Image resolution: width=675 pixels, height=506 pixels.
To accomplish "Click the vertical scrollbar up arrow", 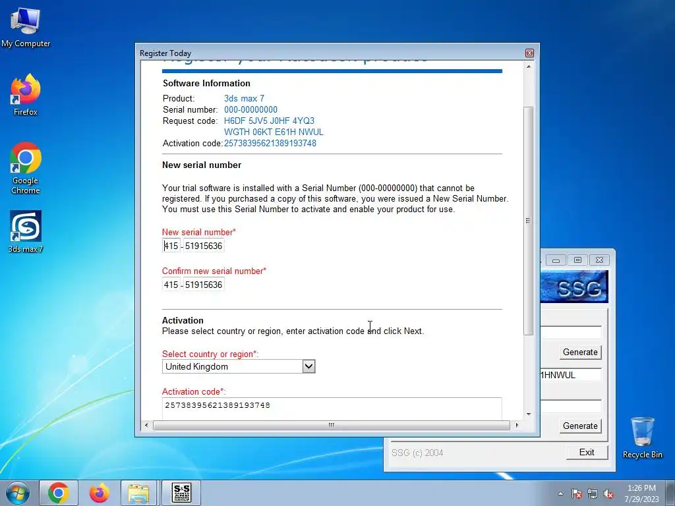I will (529, 67).
